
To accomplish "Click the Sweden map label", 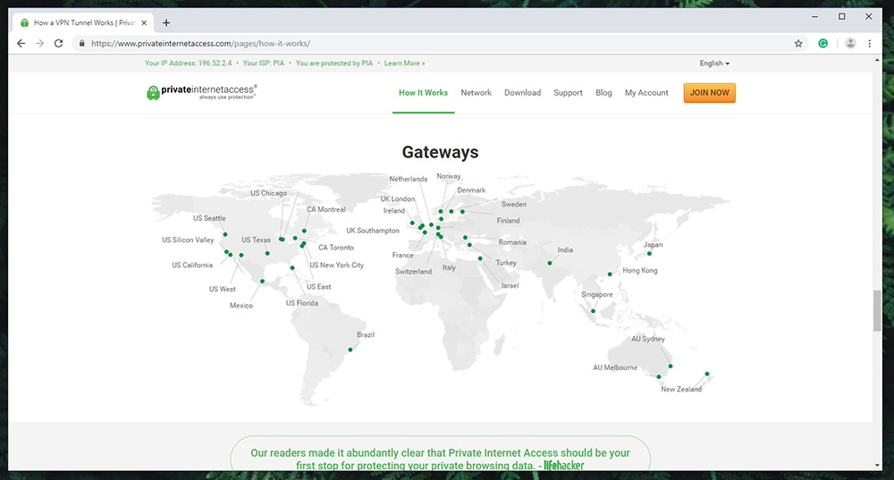I will click(x=514, y=204).
